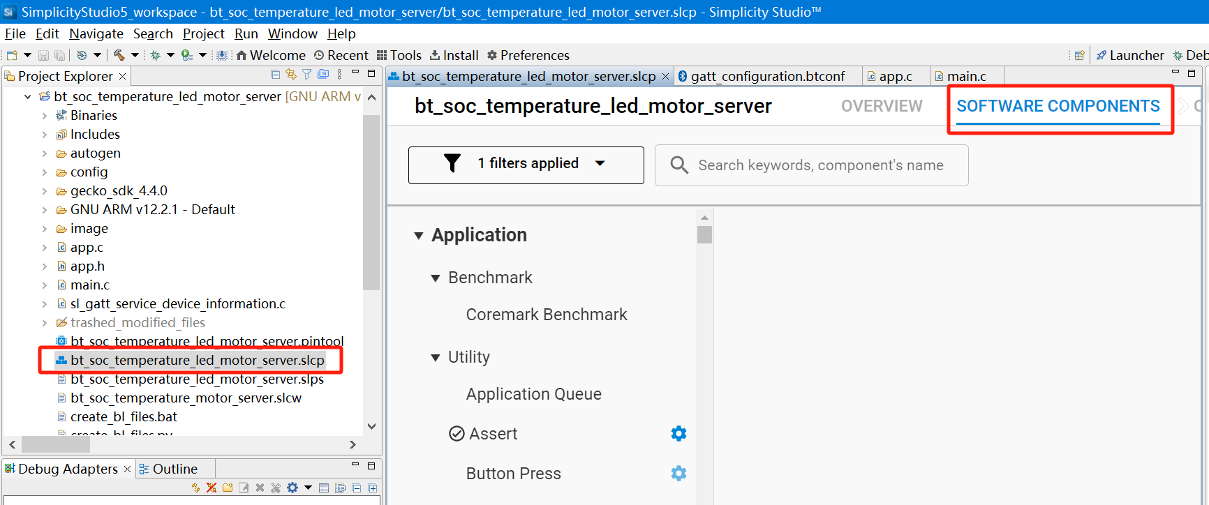Image resolution: width=1209 pixels, height=505 pixels.
Task: Open the File menu
Action: [15, 33]
